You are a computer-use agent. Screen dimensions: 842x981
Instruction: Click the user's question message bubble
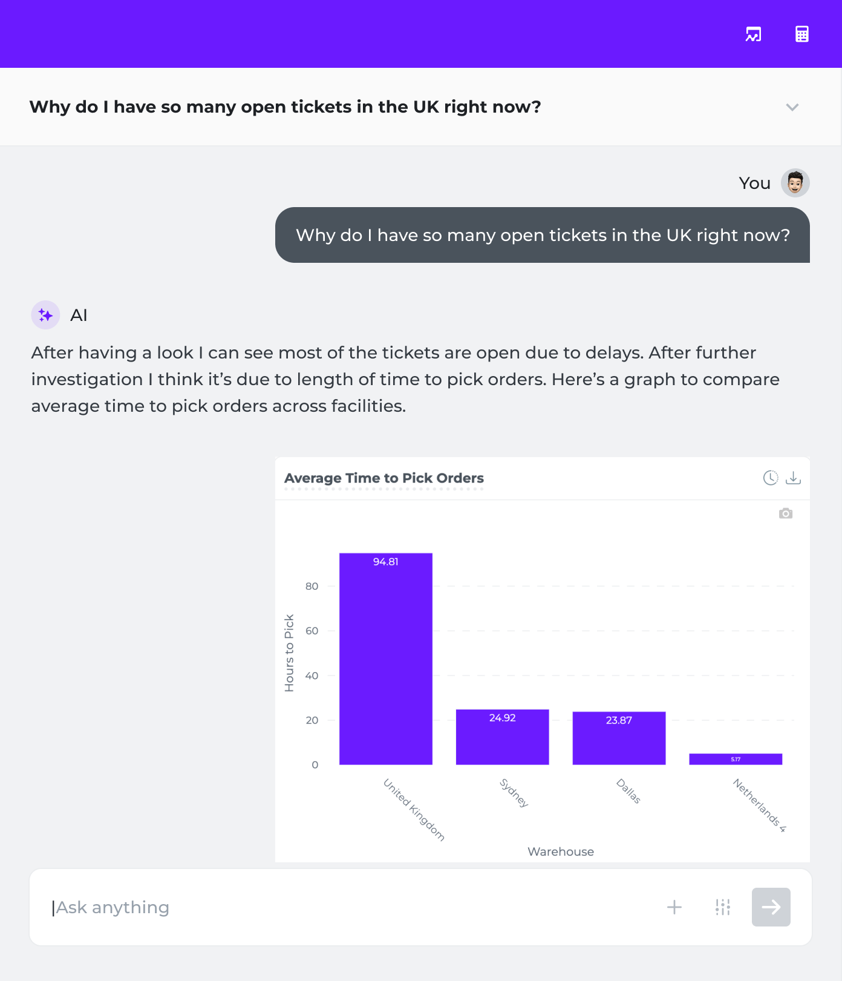click(x=543, y=235)
